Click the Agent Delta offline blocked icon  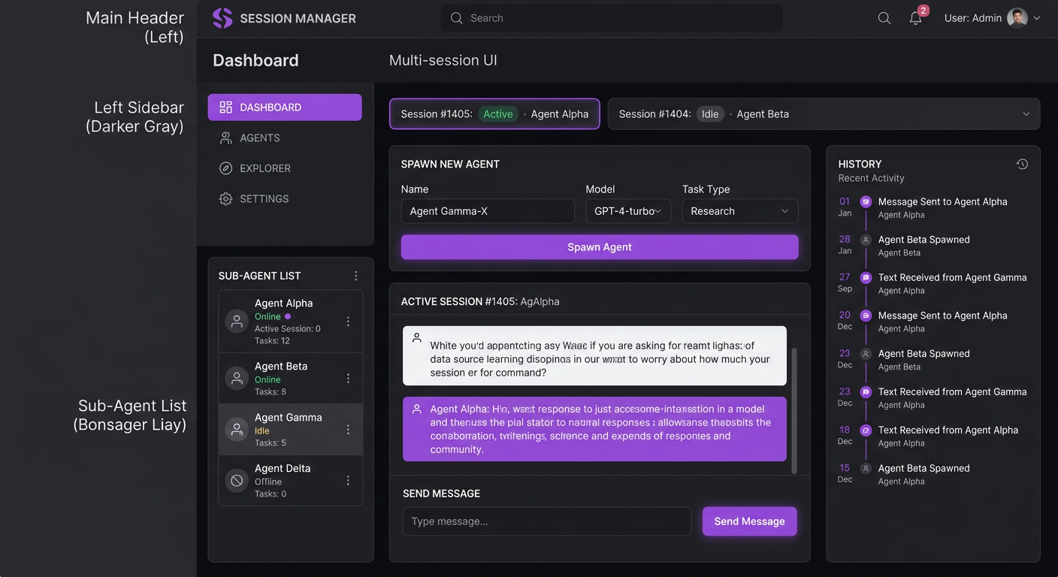pyautogui.click(x=237, y=481)
